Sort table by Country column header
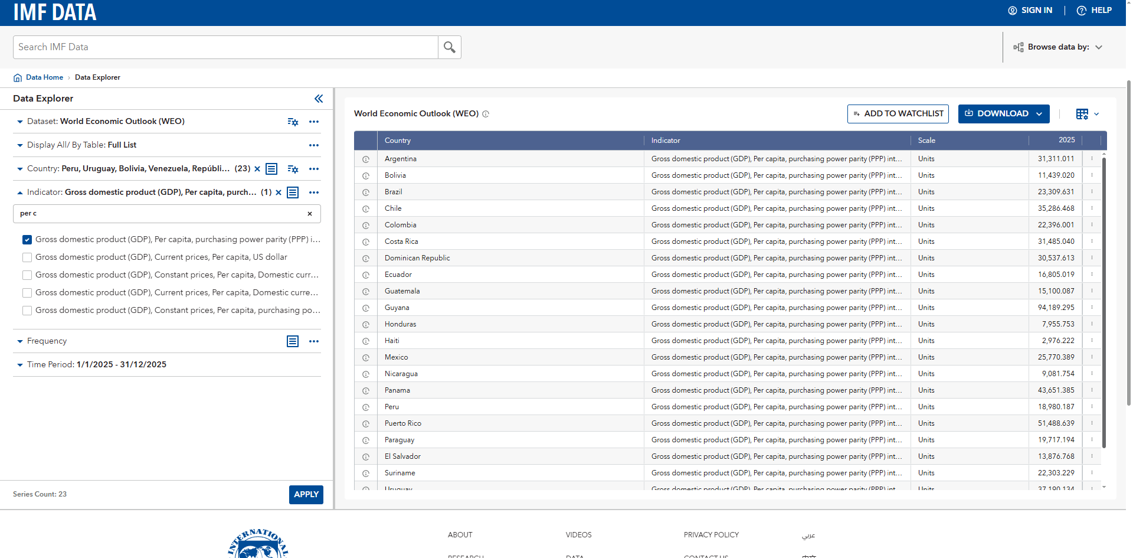The height and width of the screenshot is (558, 1133). [x=398, y=141]
